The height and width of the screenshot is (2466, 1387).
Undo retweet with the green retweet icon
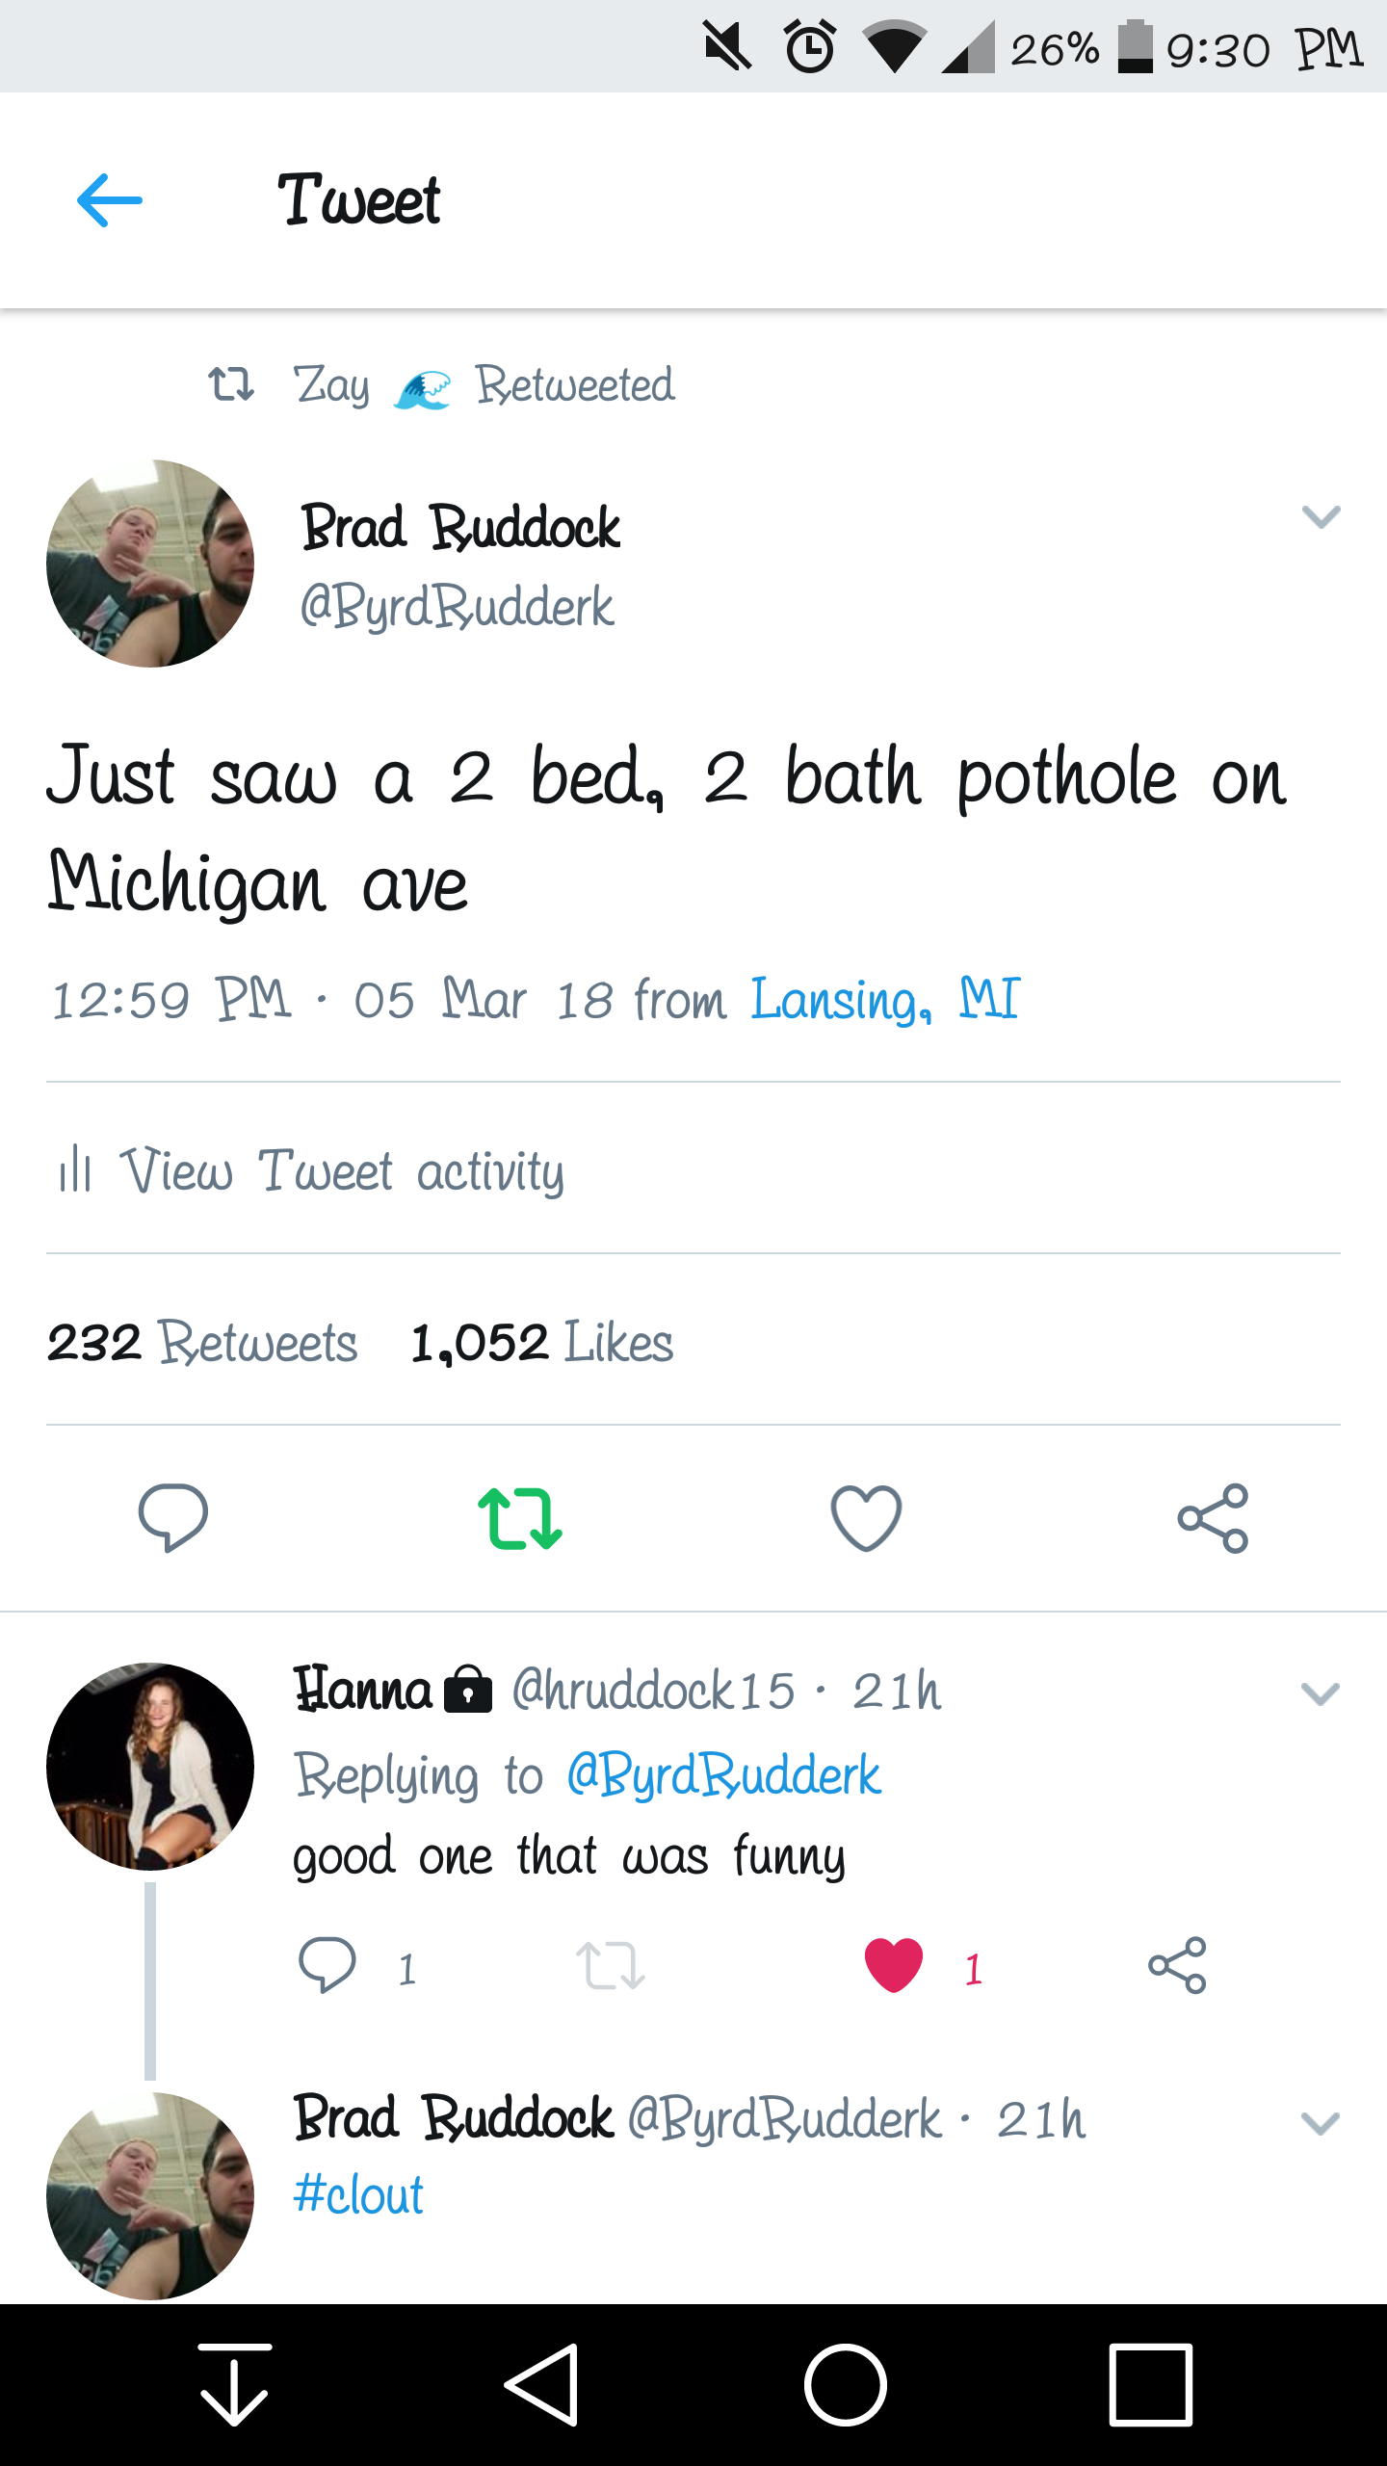click(519, 1518)
